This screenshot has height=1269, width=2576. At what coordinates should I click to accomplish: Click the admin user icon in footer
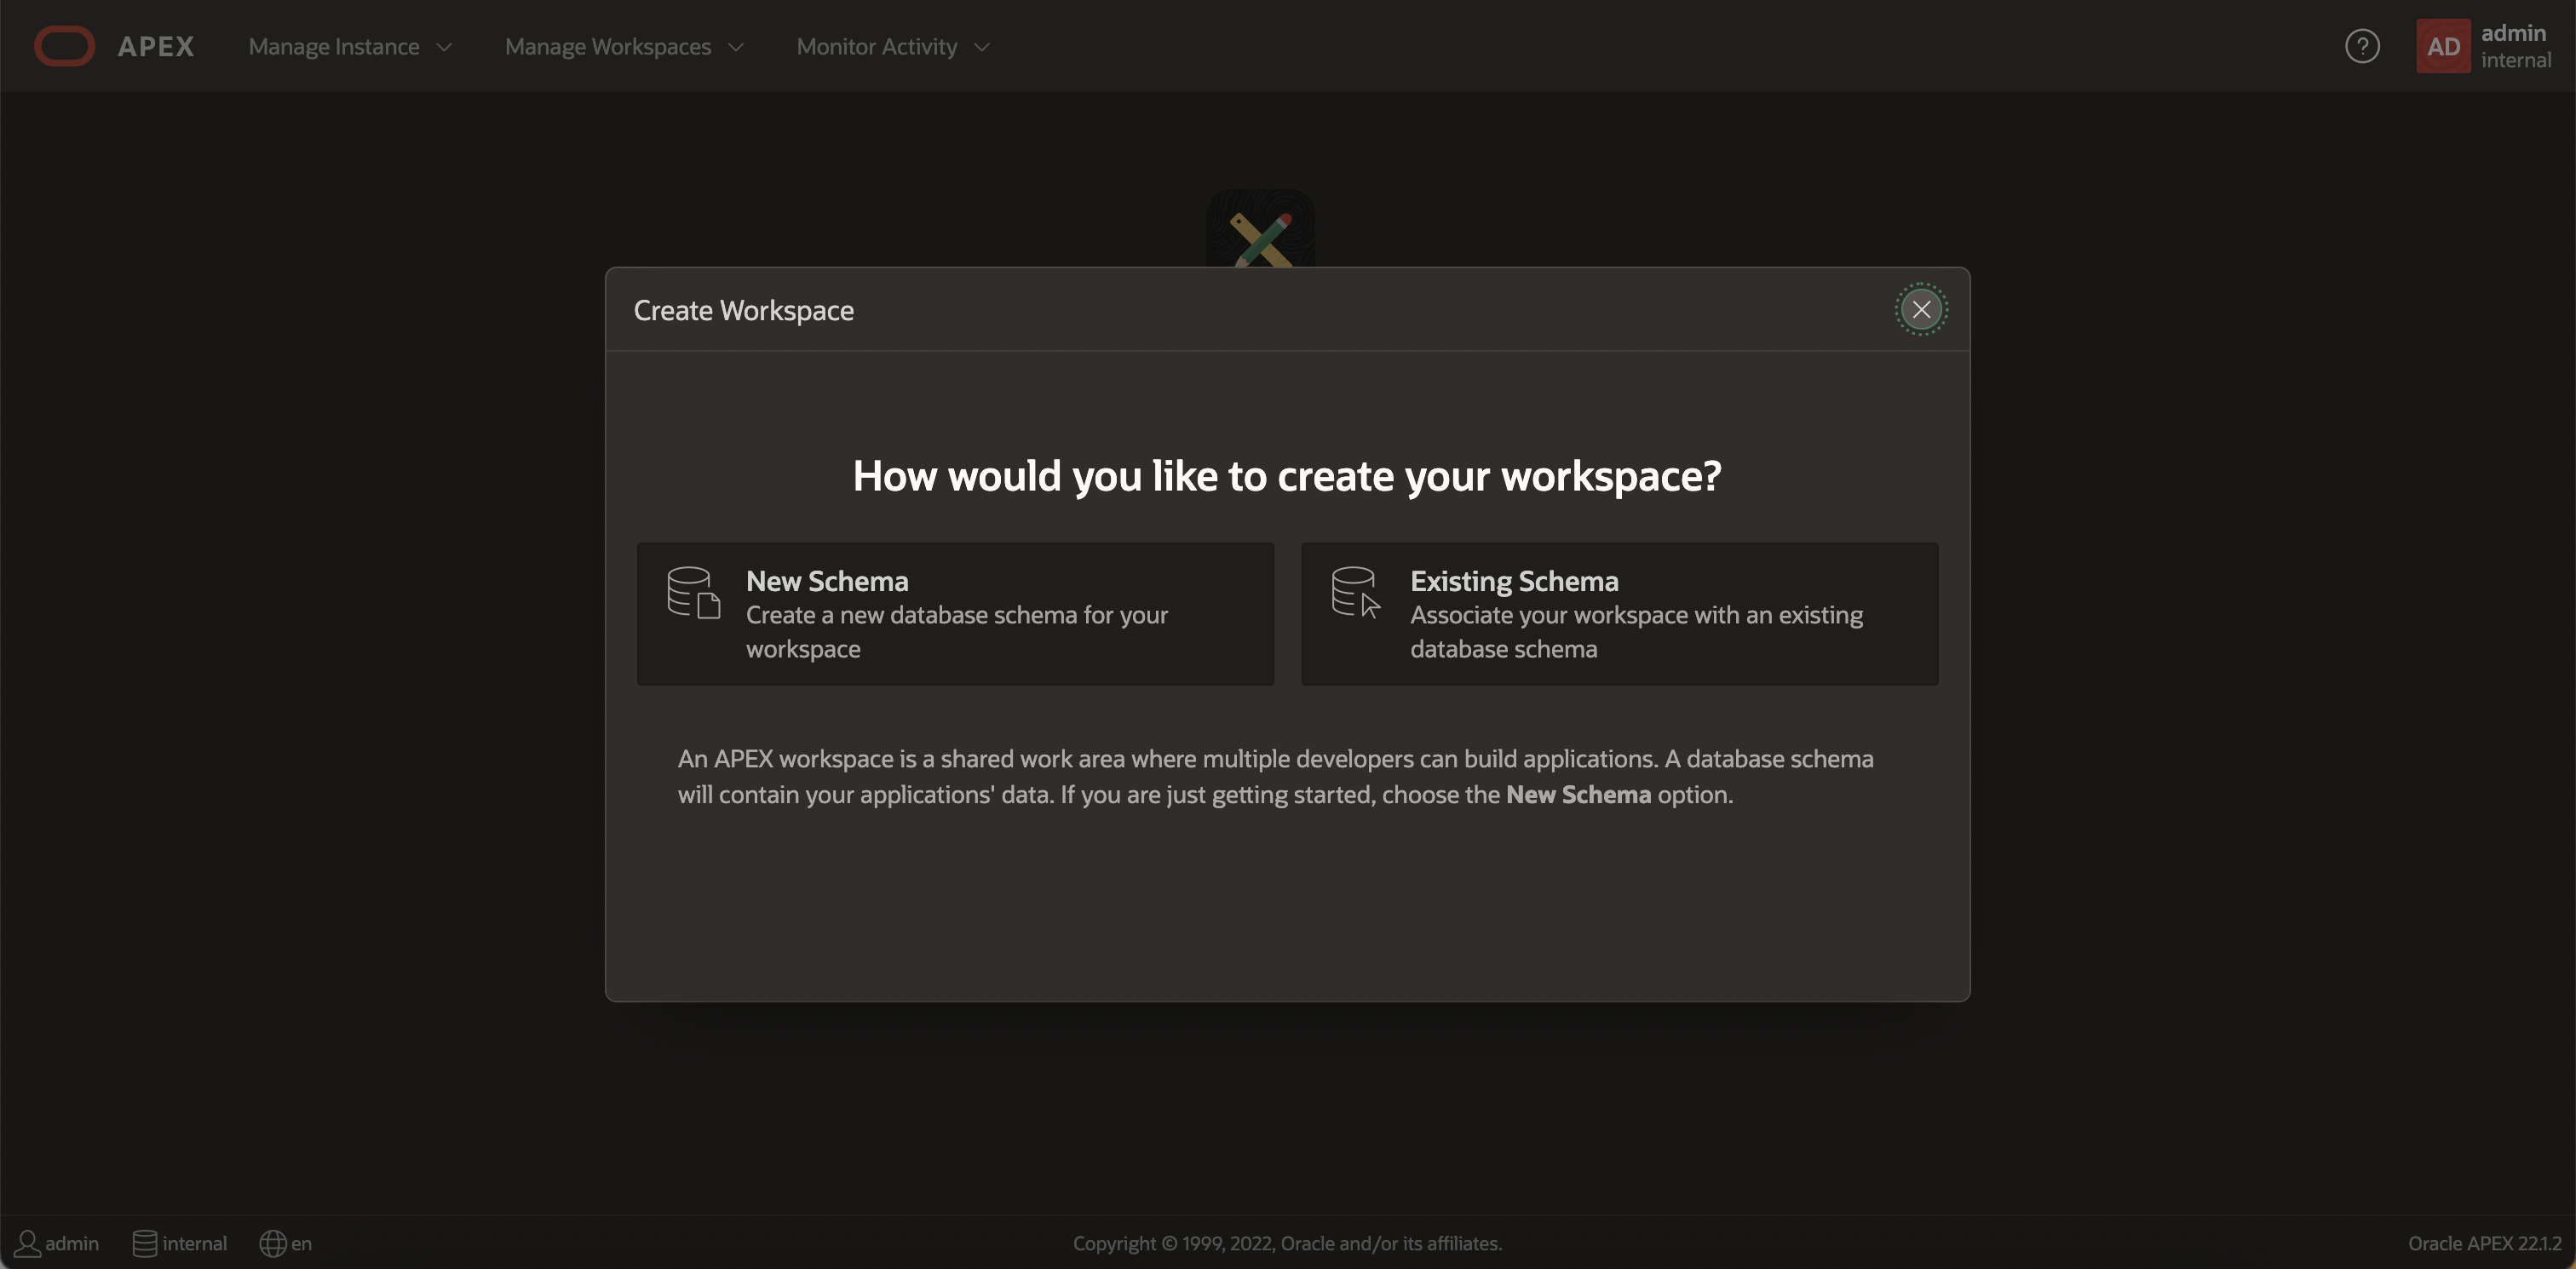[27, 1243]
